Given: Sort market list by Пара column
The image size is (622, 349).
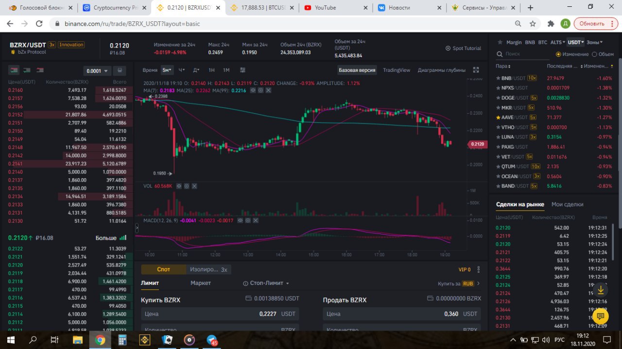Looking at the screenshot, I should coord(503,66).
